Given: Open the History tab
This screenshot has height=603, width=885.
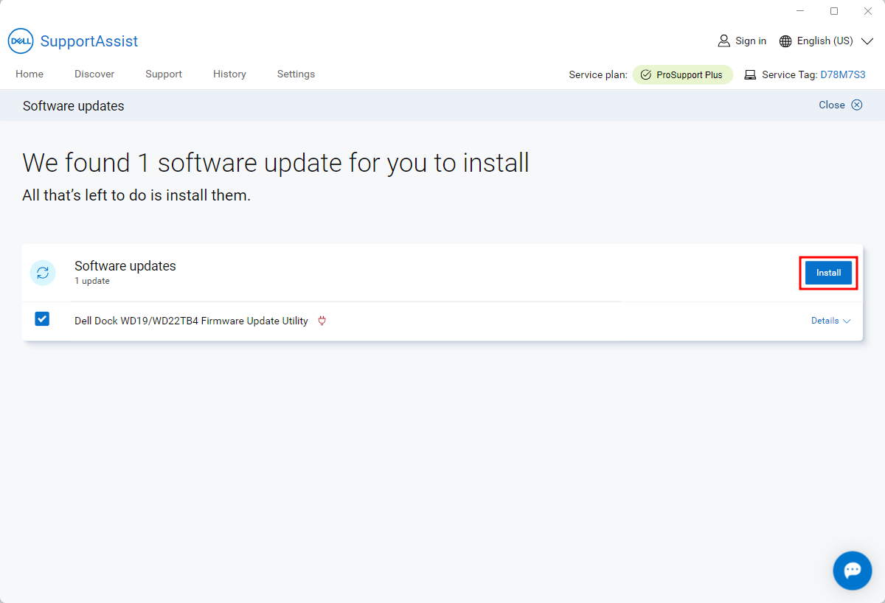Looking at the screenshot, I should 229,74.
